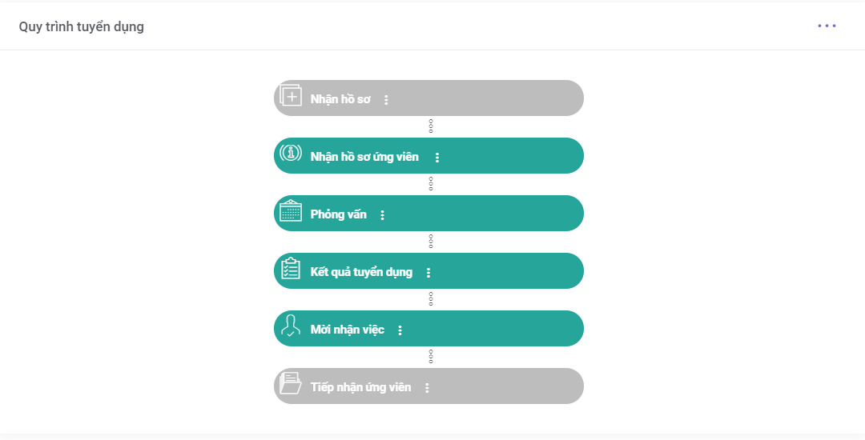Click the info icon on Nhận hồ sơ ứng viên
The image size is (865, 440).
click(x=290, y=153)
